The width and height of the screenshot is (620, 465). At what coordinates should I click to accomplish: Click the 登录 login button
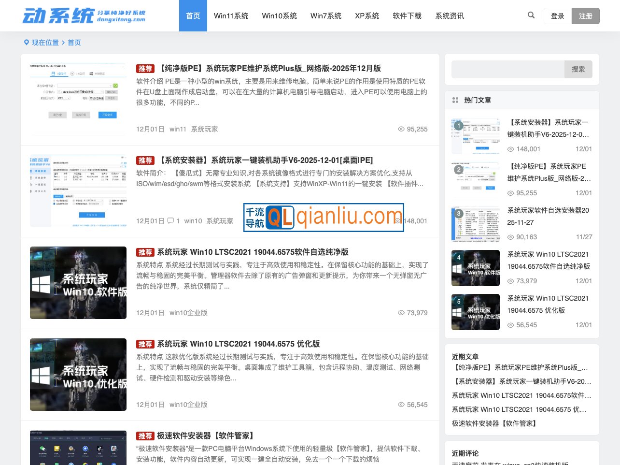[x=558, y=15]
